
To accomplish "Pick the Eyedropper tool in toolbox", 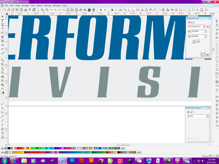I will click(x=2, y=53).
